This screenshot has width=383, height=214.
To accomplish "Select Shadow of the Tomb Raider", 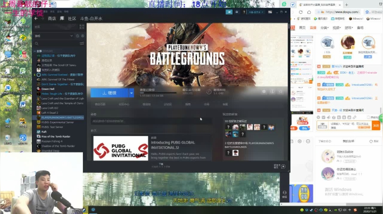I will [58, 146].
